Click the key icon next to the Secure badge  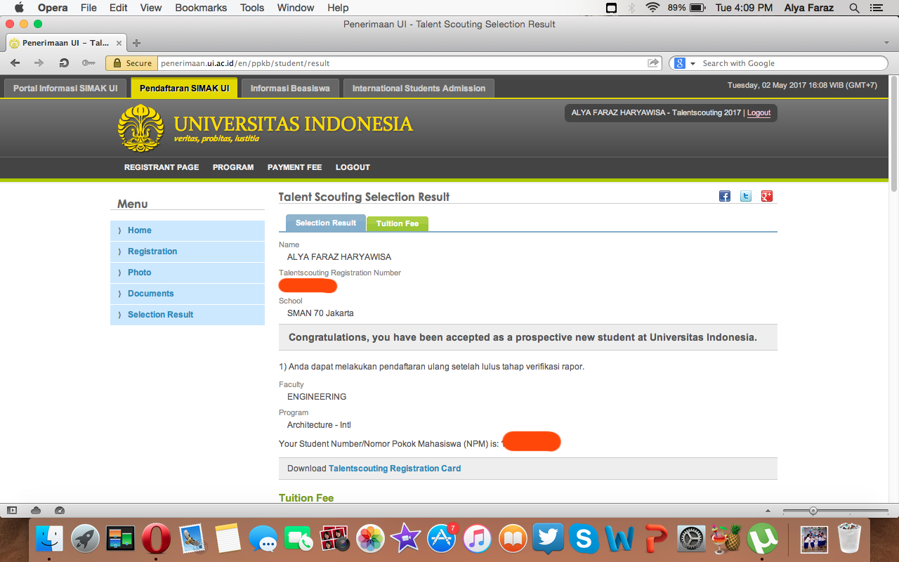[87, 63]
